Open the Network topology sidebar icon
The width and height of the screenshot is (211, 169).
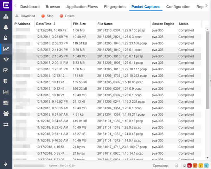tap(6, 17)
